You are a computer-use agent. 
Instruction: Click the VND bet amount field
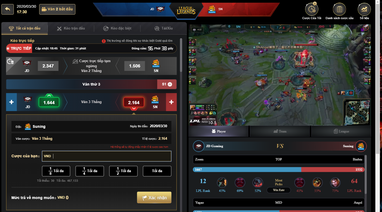click(107, 156)
